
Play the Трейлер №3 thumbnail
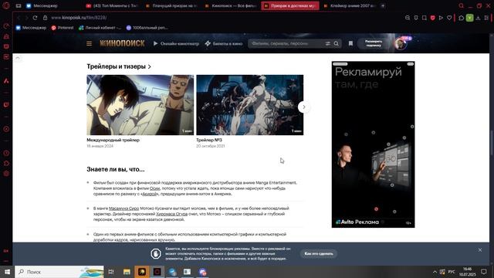[250, 105]
